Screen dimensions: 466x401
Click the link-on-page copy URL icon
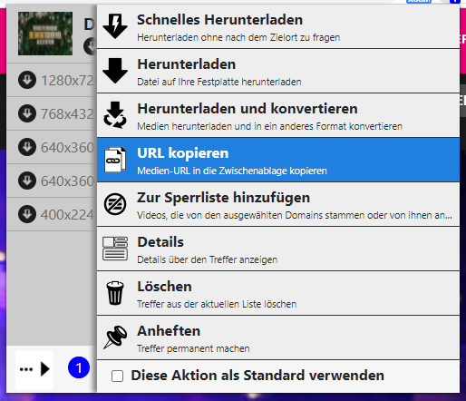(115, 160)
